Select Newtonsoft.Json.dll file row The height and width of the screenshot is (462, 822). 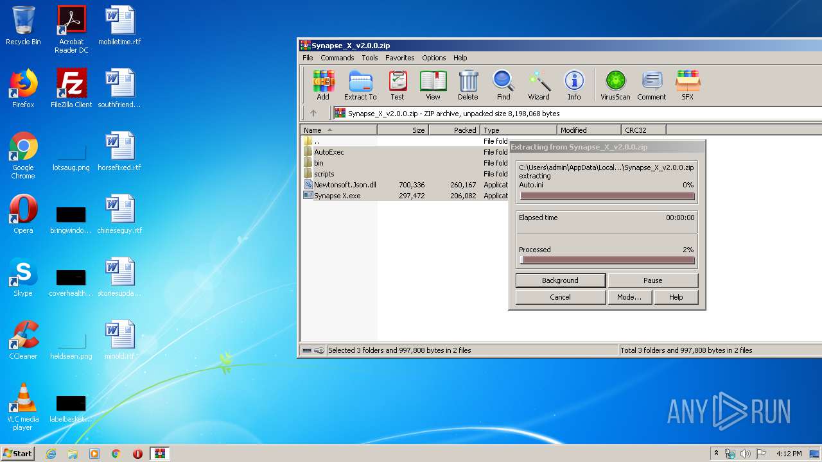tap(405, 185)
